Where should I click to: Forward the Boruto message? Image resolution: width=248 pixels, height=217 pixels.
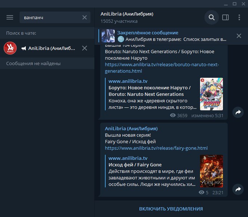[238, 112]
